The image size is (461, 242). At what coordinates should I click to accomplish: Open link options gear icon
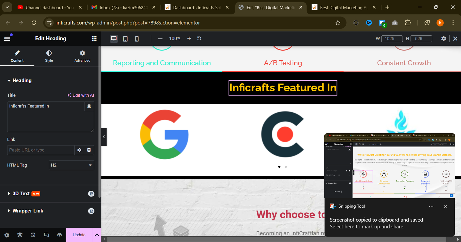coord(79,150)
